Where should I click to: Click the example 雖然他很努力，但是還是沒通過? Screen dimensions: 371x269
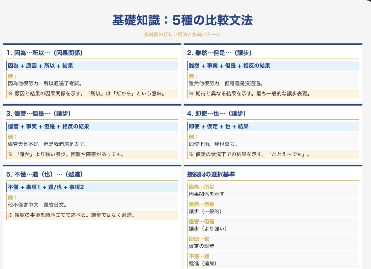[x=226, y=83]
